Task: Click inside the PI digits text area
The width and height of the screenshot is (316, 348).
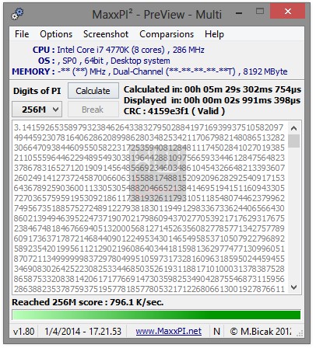Action: pyautogui.click(x=150, y=207)
